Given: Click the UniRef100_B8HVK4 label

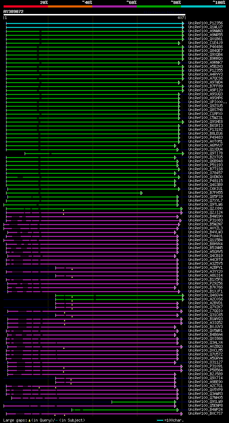Looking at the screenshot, I should [x=205, y=244].
